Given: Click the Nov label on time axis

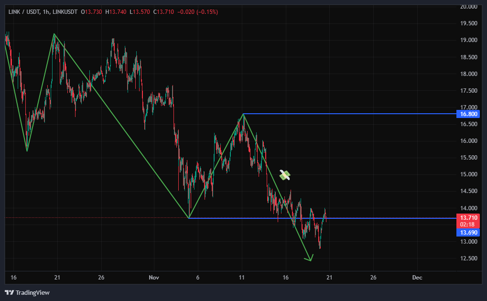Looking at the screenshot, I should pos(154,278).
